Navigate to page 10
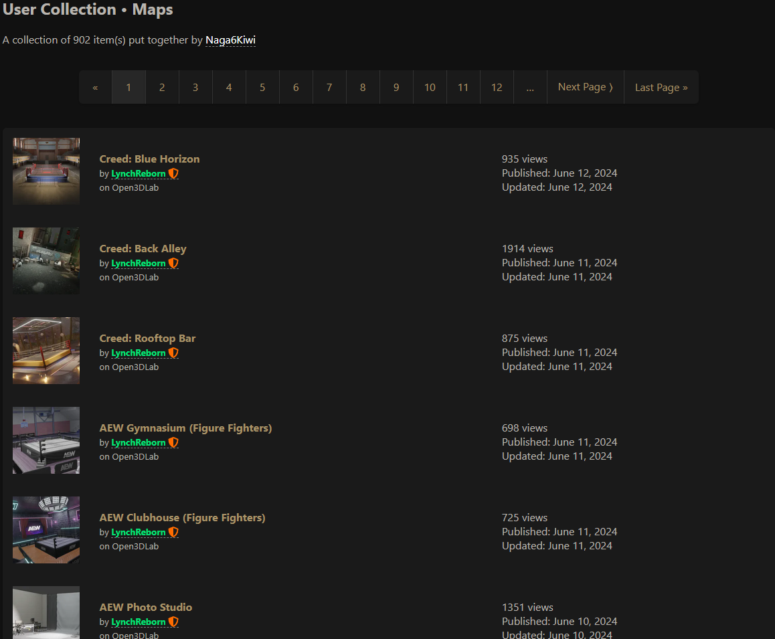Image resolution: width=775 pixels, height=639 pixels. pyautogui.click(x=430, y=88)
